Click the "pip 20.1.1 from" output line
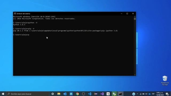Image resolution: width=171 pixels, height=96 pixels. point(65,31)
